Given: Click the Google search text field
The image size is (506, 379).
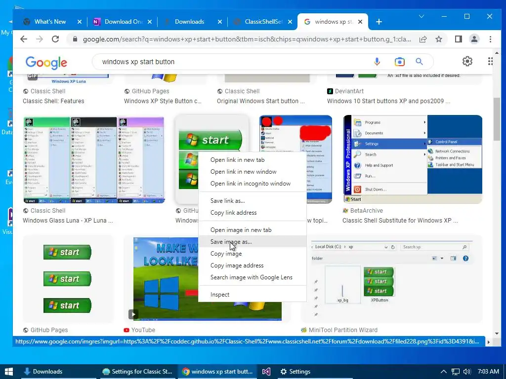Looking at the screenshot, I should point(232,62).
